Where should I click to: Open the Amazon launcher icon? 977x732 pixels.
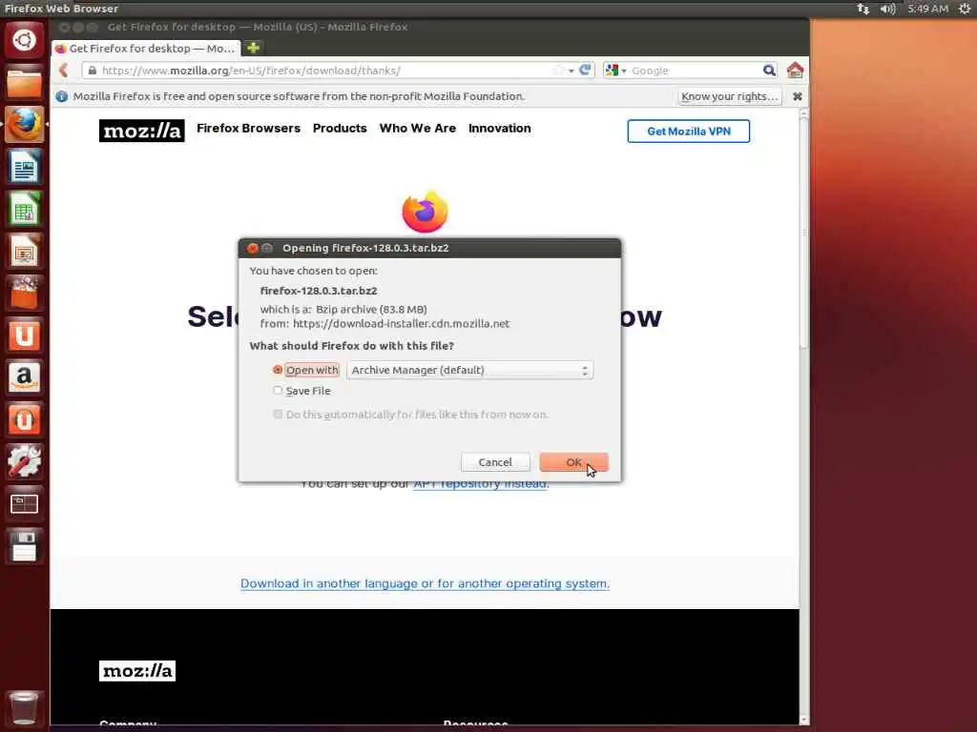[x=24, y=377]
